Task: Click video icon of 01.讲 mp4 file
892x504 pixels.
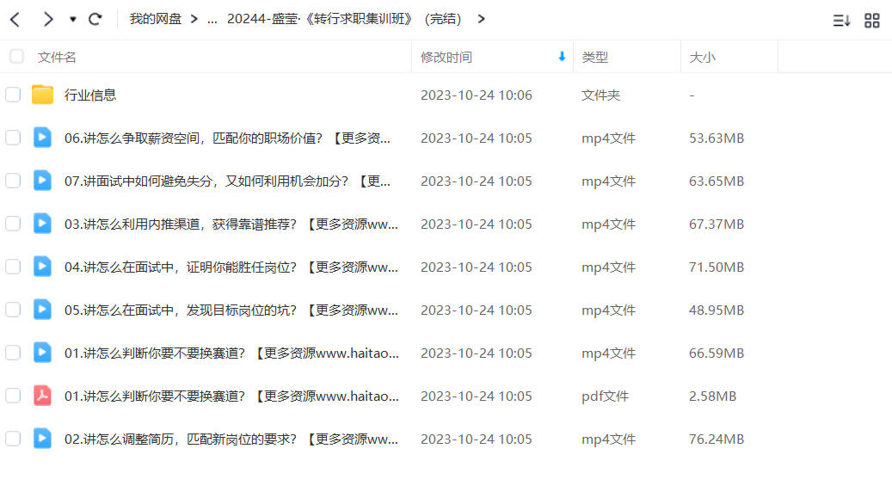Action: point(42,352)
